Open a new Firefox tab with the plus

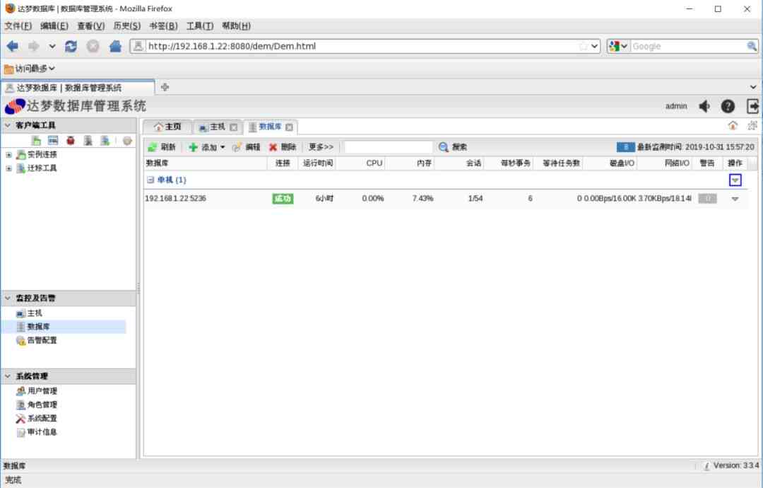point(165,87)
